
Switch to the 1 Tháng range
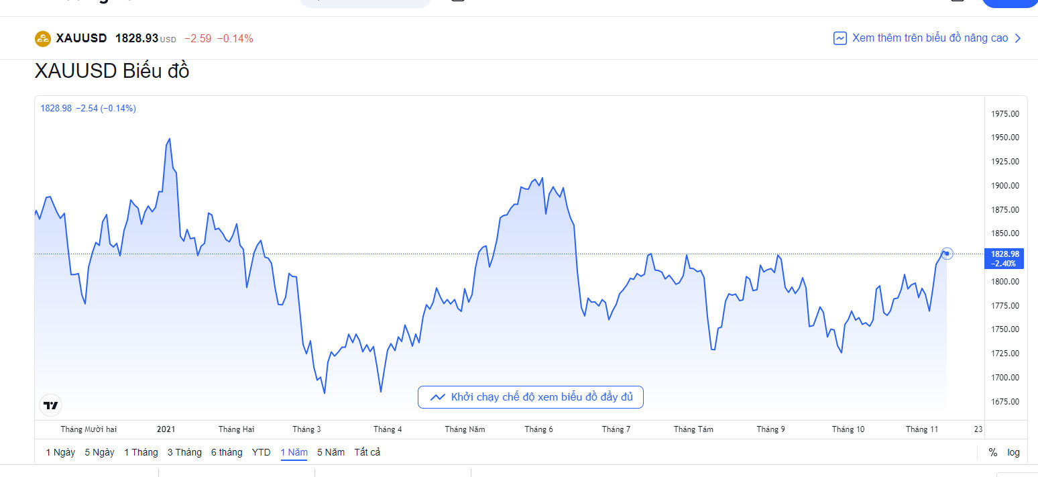click(141, 453)
